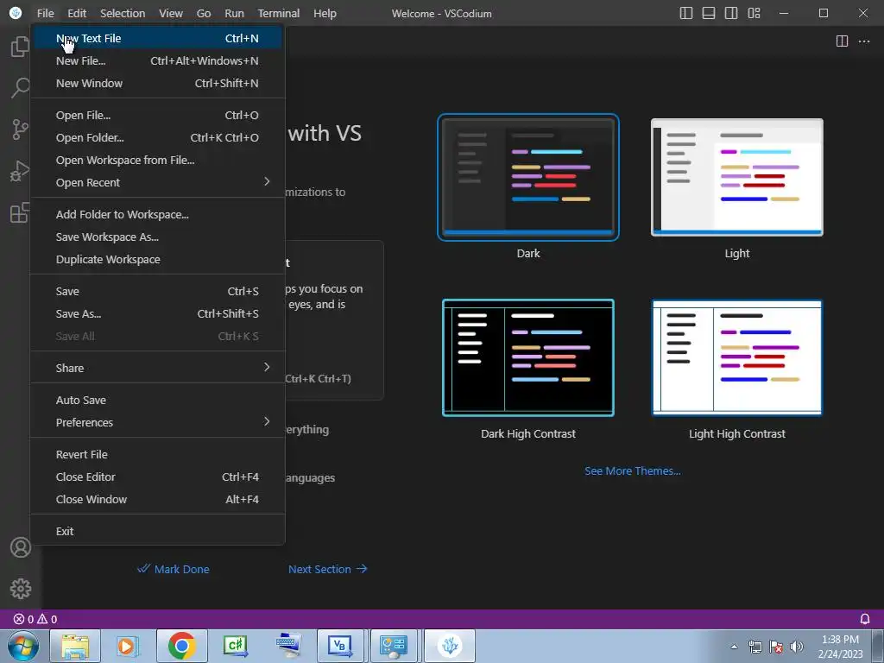The image size is (884, 663).
Task: Choose New Window
Action: point(157,84)
